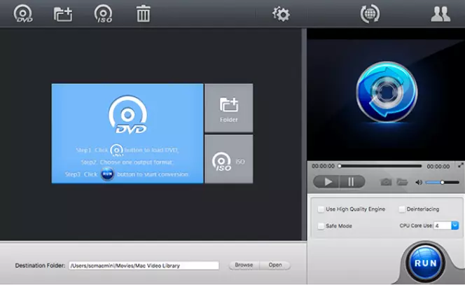The height and width of the screenshot is (285, 465).
Task: Click the Open button
Action: tap(275, 265)
